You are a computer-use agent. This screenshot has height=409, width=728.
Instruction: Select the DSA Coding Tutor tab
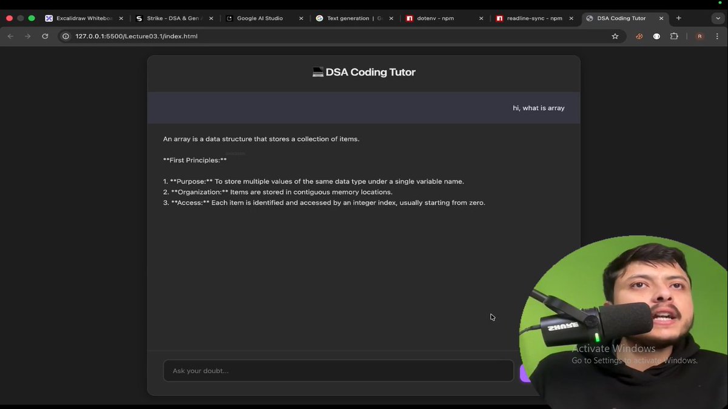[625, 18]
